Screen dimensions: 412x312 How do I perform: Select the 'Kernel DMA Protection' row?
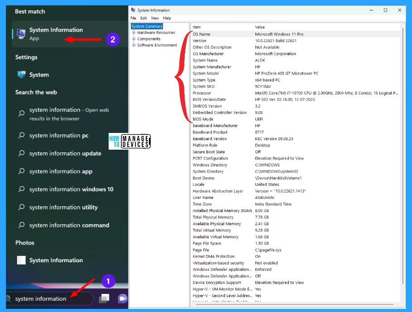[296, 256]
